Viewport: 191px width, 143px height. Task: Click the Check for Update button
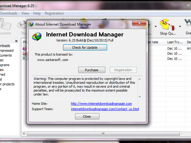[x=85, y=47]
